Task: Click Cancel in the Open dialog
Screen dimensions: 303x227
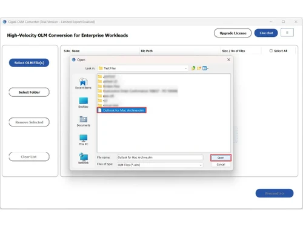Action: (221, 165)
